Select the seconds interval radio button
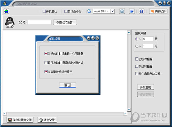The height and width of the screenshot is (127, 172). 137,39
